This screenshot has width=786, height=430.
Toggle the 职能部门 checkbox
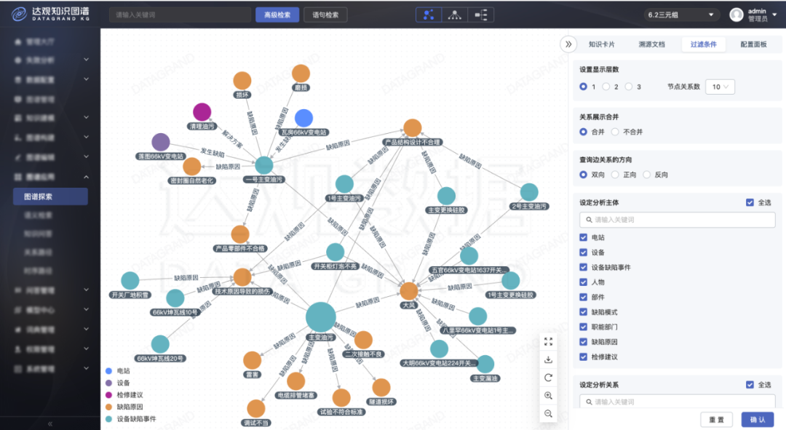tap(583, 327)
